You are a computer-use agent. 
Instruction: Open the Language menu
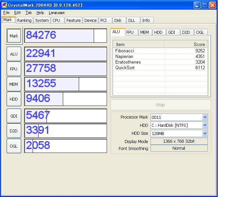point(57,13)
